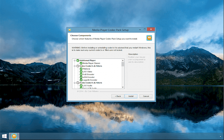Start installation with the Install button
The height and width of the screenshot is (140, 224).
coord(131,96)
